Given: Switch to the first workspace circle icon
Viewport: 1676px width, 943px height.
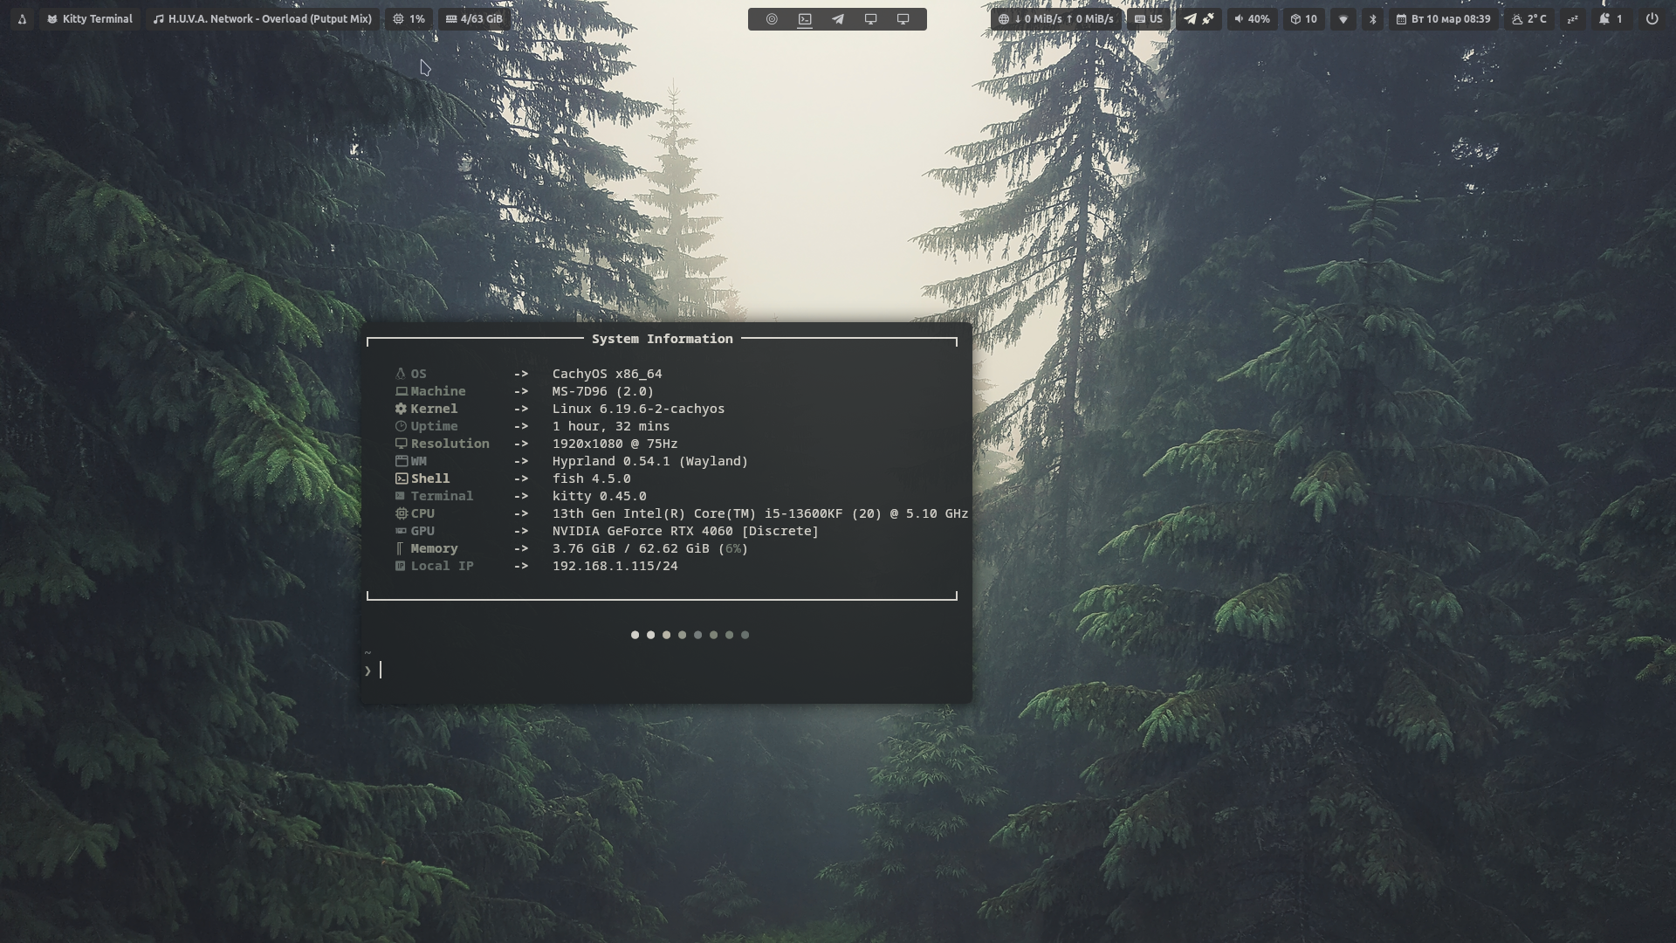Looking at the screenshot, I should point(772,18).
